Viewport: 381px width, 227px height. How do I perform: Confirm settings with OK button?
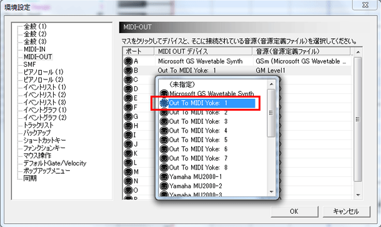click(295, 211)
